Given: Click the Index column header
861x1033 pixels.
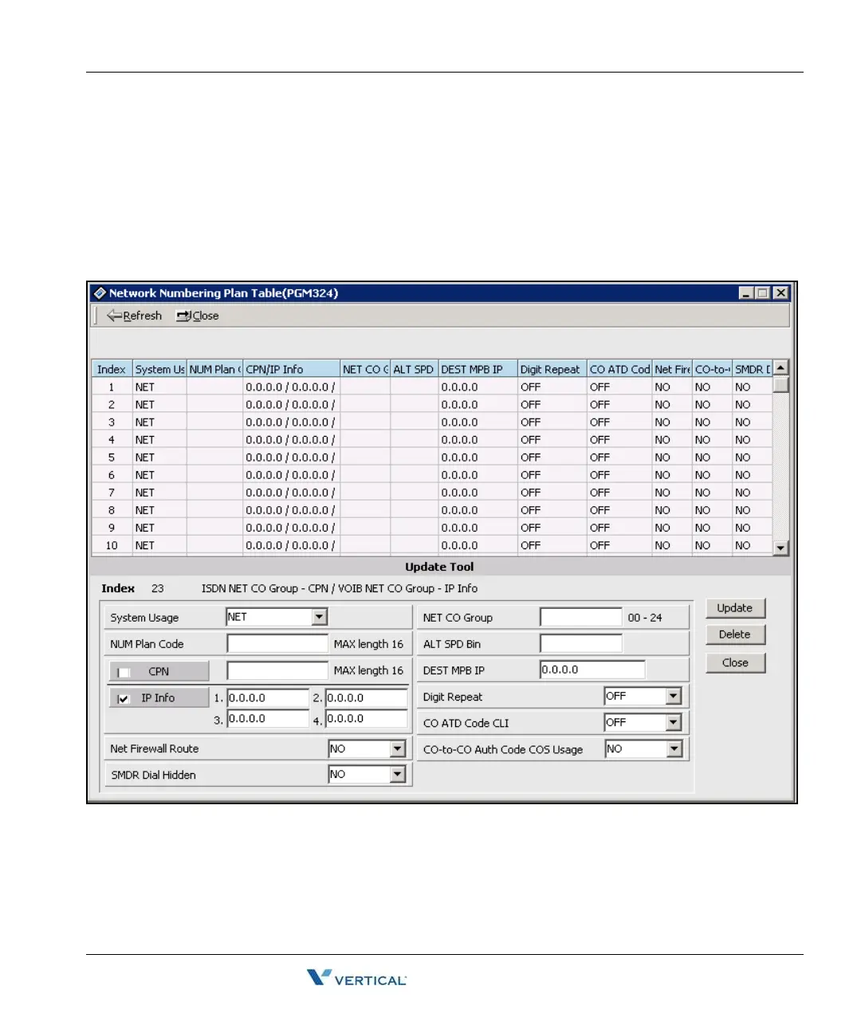Looking at the screenshot, I should (x=112, y=369).
